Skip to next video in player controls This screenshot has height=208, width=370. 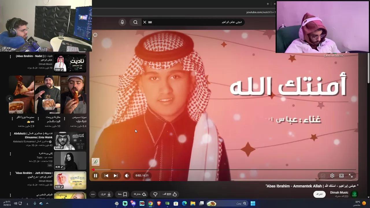pos(116,176)
